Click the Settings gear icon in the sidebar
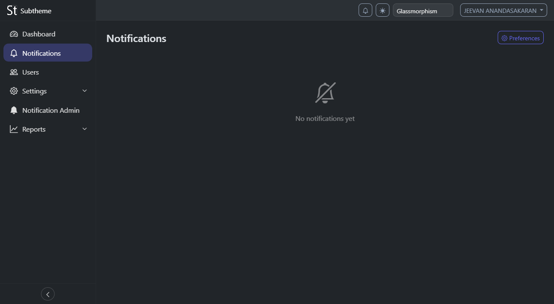The image size is (554, 304). pyautogui.click(x=14, y=91)
